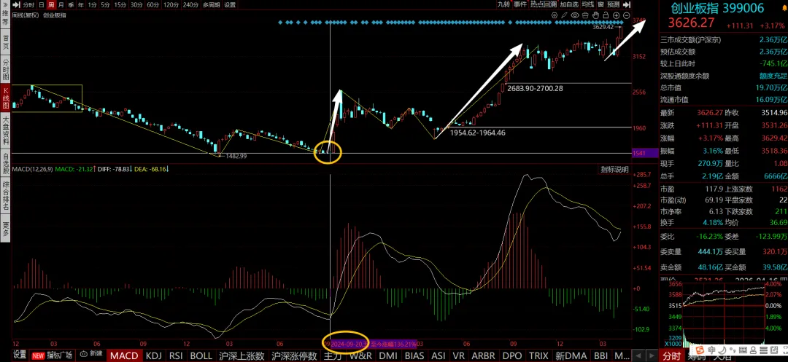Open 分时图 in the left sidebar
The height and width of the screenshot is (362, 788).
click(6, 68)
